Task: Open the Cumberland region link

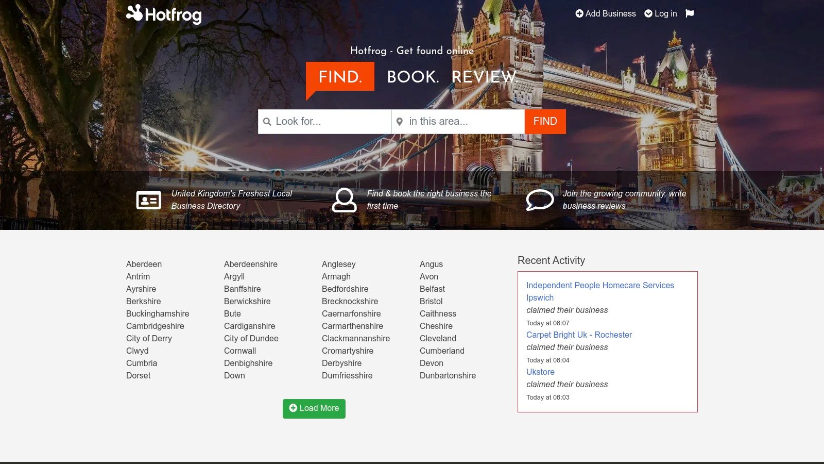Action: tap(442, 351)
